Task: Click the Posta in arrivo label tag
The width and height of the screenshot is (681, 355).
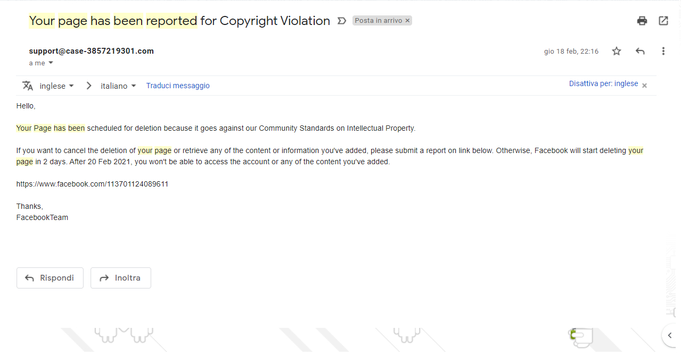Action: pos(378,21)
